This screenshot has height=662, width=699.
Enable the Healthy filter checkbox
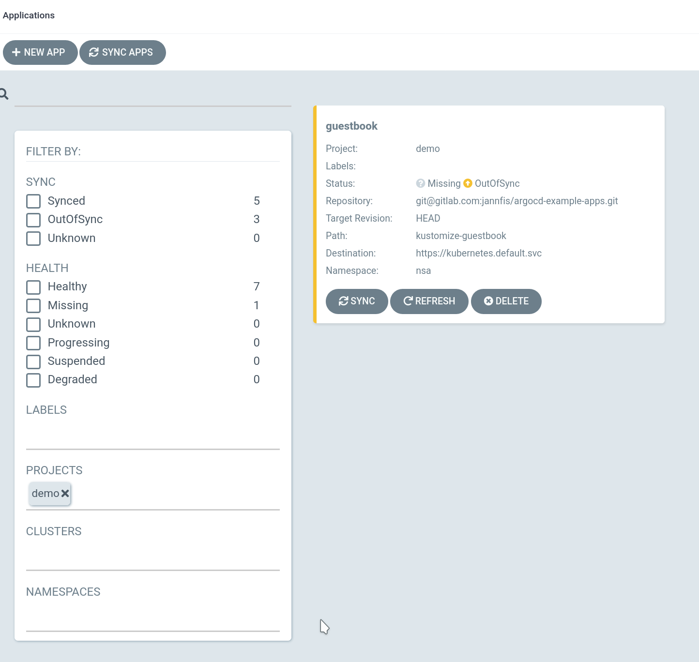point(33,287)
